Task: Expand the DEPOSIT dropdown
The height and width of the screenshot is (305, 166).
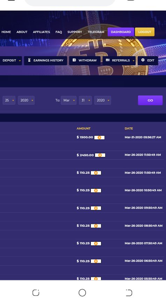Action: (x=11, y=60)
